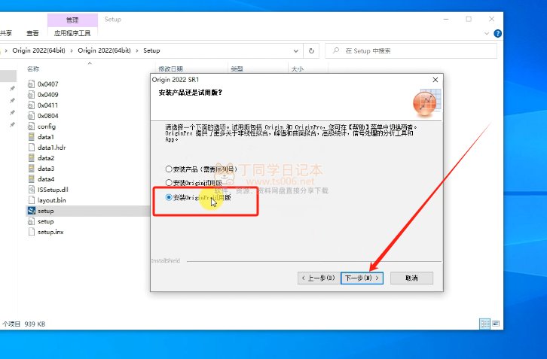Select the ISSetup.dll file icon

coord(32,190)
